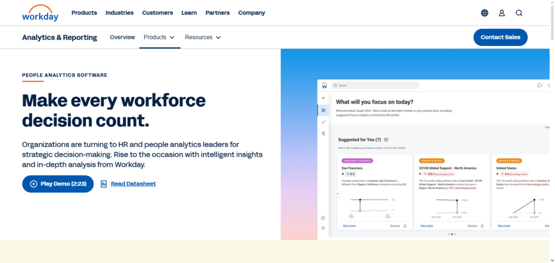
Task: Click Make every workforce decision count heading
Action: [114, 111]
